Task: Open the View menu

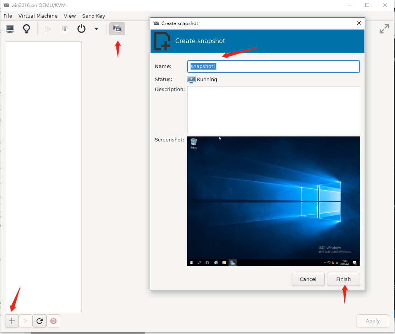Action: (70, 16)
